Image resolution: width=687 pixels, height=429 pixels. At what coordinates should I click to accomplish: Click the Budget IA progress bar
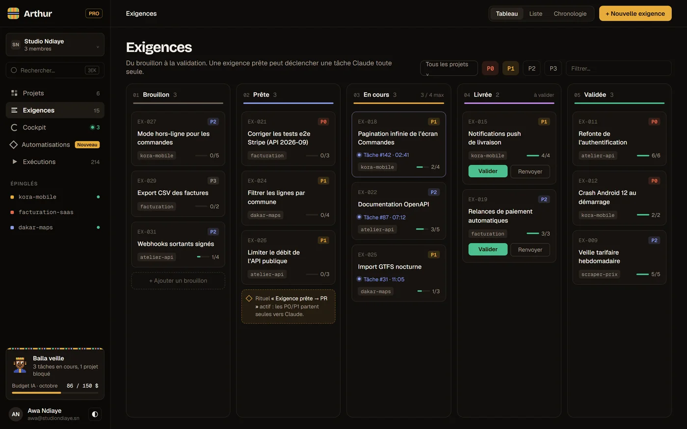click(x=55, y=393)
